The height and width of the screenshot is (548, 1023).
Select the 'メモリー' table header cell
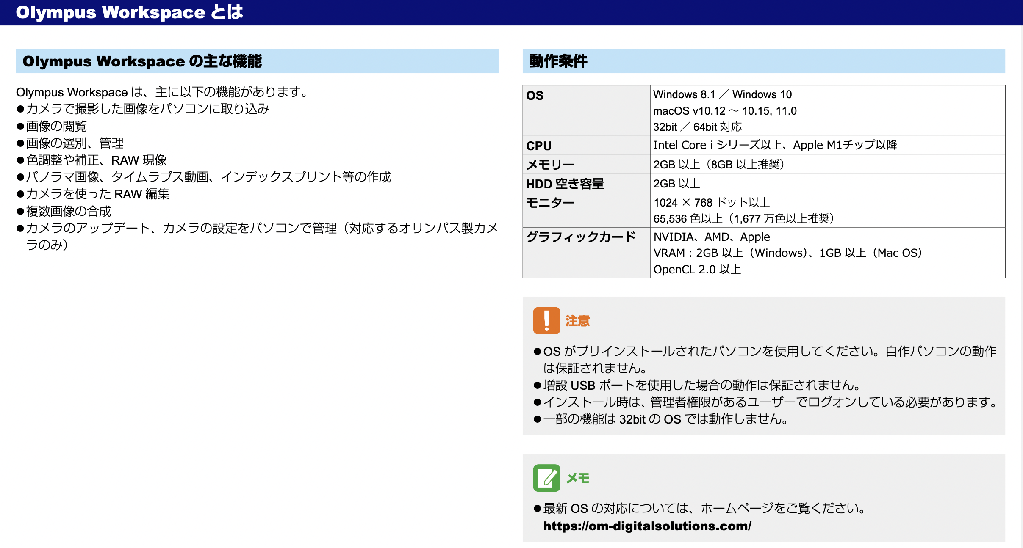pyautogui.click(x=586, y=165)
